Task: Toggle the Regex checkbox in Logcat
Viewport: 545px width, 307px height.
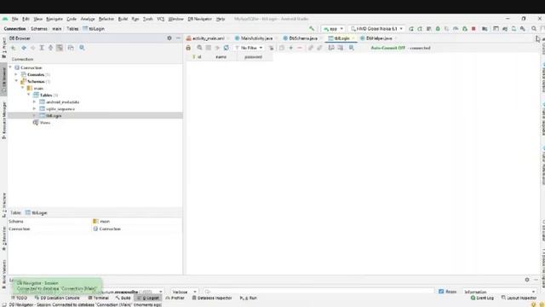Action: click(441, 292)
